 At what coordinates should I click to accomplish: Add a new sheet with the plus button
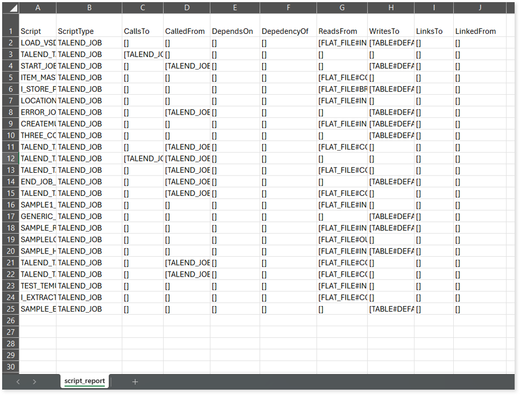pyautogui.click(x=135, y=382)
